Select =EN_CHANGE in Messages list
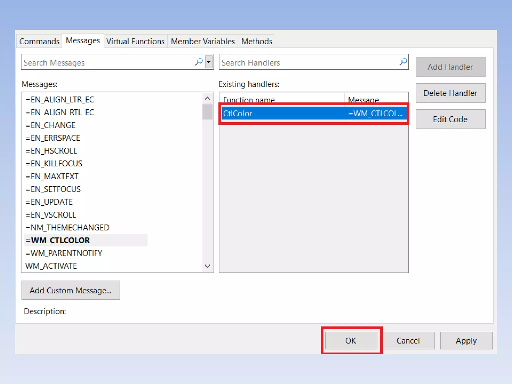The width and height of the screenshot is (512, 384). click(50, 125)
